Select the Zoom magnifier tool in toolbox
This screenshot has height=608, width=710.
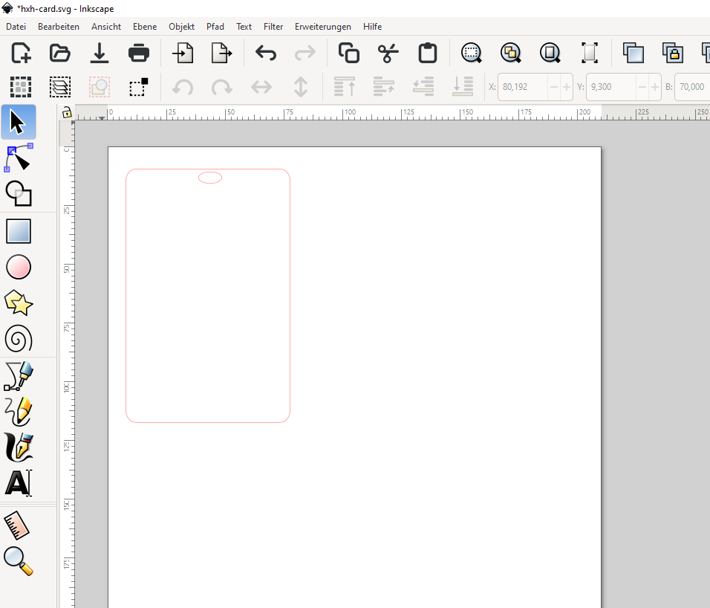pos(19,561)
